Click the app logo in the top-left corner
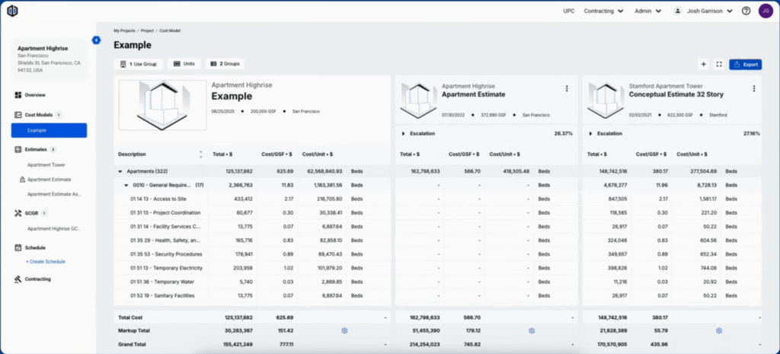Screen dimensions: 780x354 [12, 11]
